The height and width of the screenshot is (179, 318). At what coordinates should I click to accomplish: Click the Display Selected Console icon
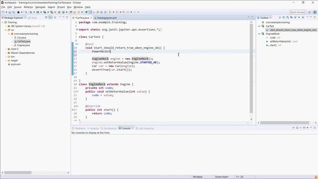click(297, 128)
